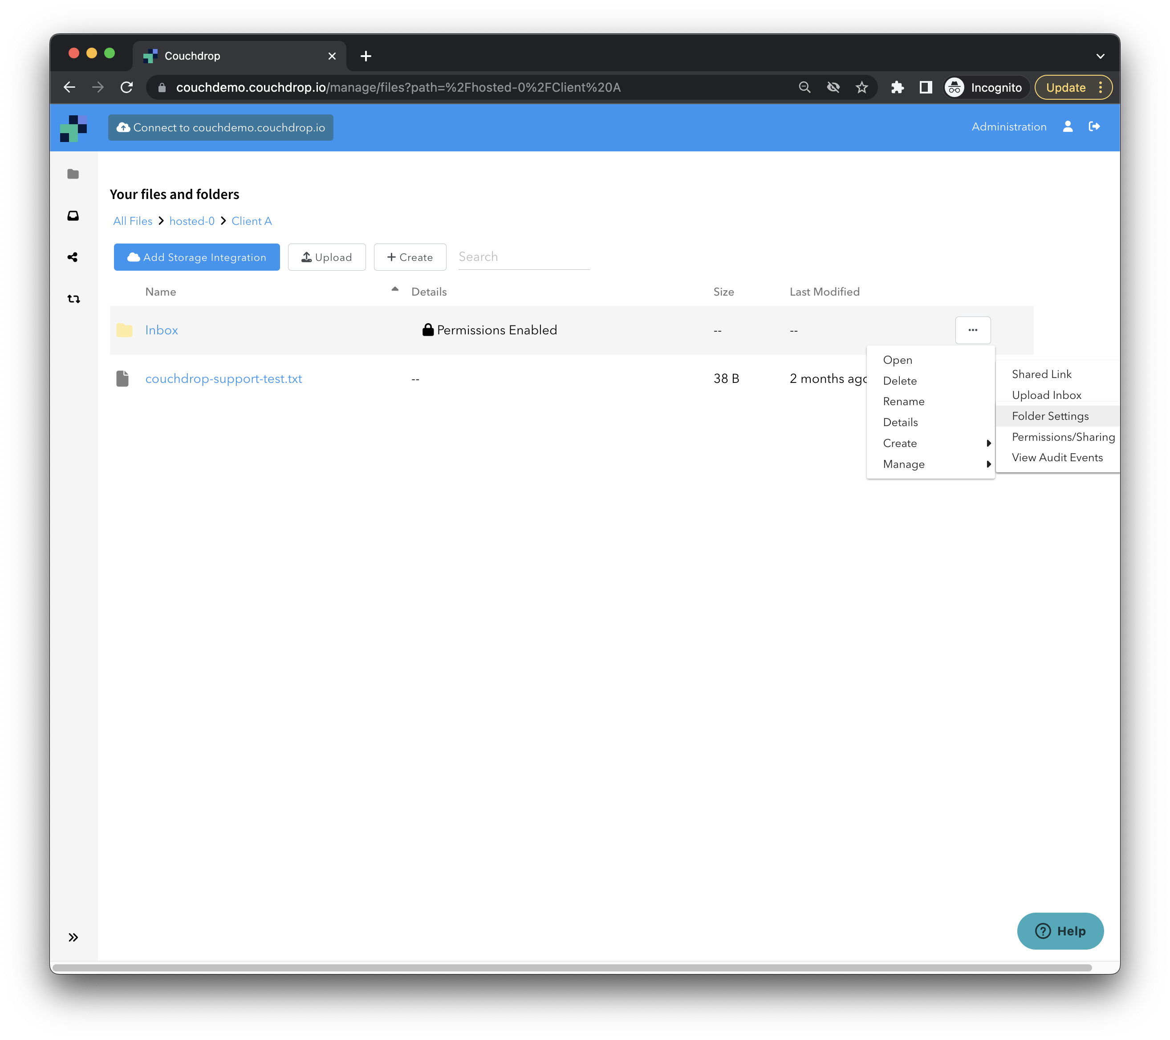Click the tracking protection eye icon
Image resolution: width=1170 pixels, height=1040 pixels.
(x=833, y=87)
